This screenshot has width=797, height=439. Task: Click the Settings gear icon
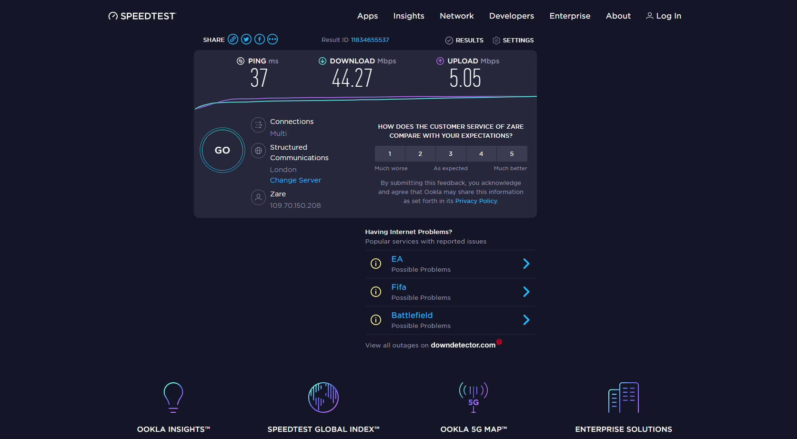[496, 41]
